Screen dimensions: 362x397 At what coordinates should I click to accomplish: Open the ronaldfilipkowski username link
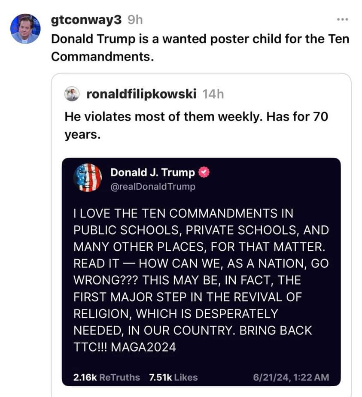click(x=141, y=94)
